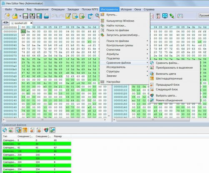Select Найти потоки... menu entry
The height and width of the screenshot is (173, 209).
pos(124,25)
